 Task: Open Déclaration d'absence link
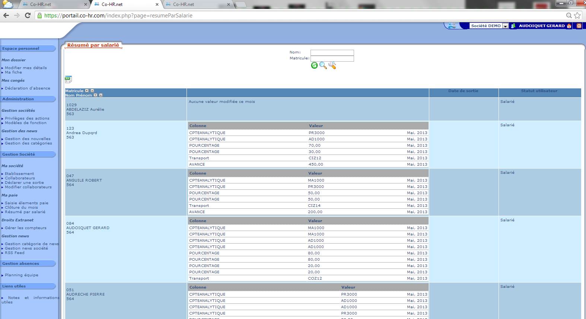[x=27, y=88]
